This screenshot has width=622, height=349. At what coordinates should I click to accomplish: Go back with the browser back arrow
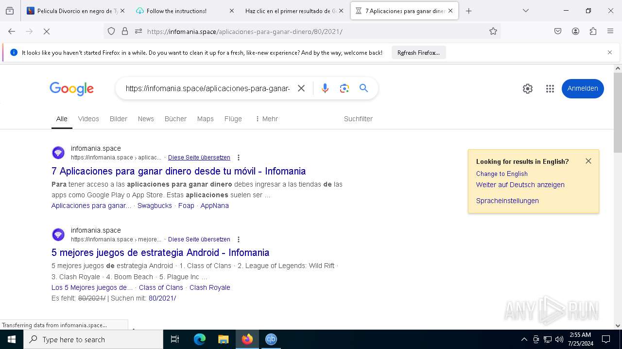click(12, 31)
